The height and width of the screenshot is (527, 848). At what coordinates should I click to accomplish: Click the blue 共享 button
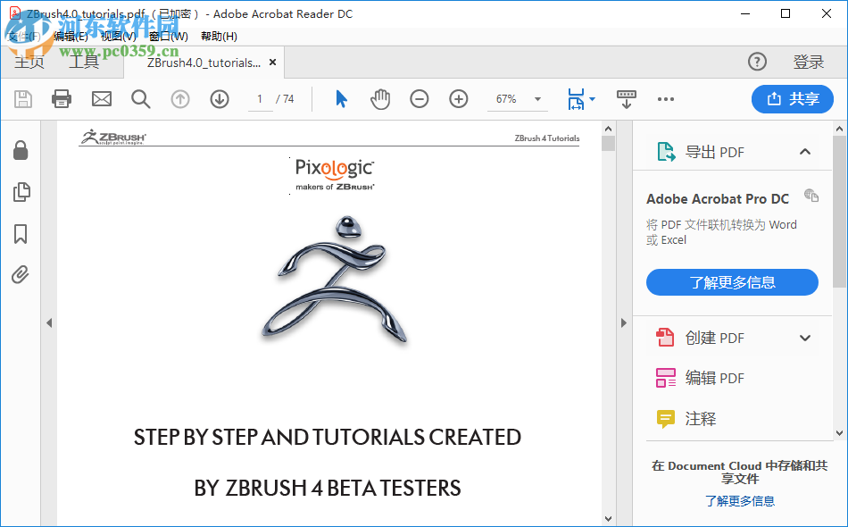(792, 99)
